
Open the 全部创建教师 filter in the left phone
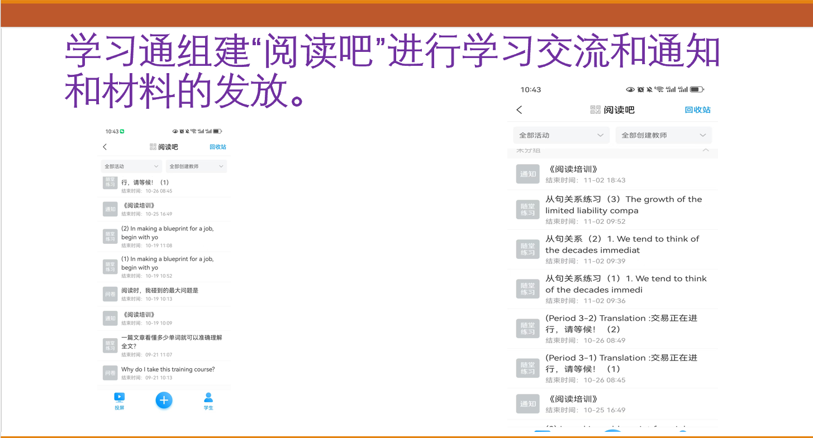click(196, 166)
